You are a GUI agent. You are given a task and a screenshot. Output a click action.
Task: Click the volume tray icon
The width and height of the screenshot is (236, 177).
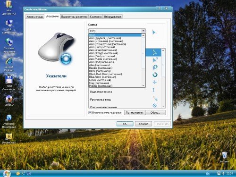click(223, 173)
